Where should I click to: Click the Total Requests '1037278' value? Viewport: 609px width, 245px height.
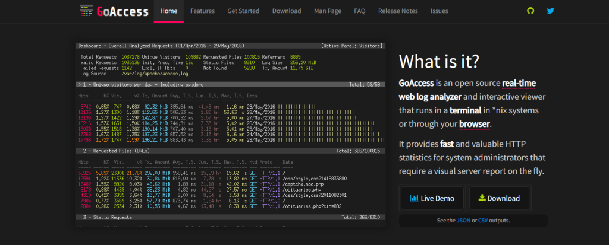pos(130,57)
